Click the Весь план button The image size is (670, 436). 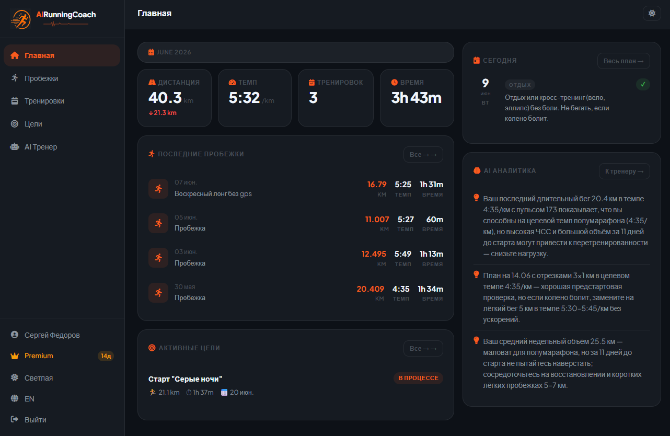(624, 61)
